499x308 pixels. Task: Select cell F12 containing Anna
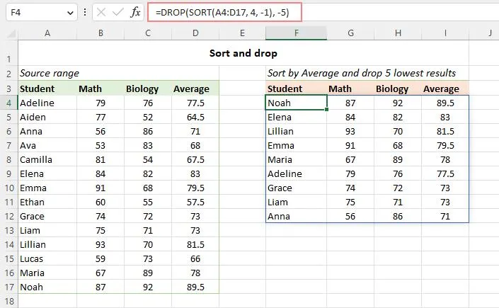[x=297, y=216]
